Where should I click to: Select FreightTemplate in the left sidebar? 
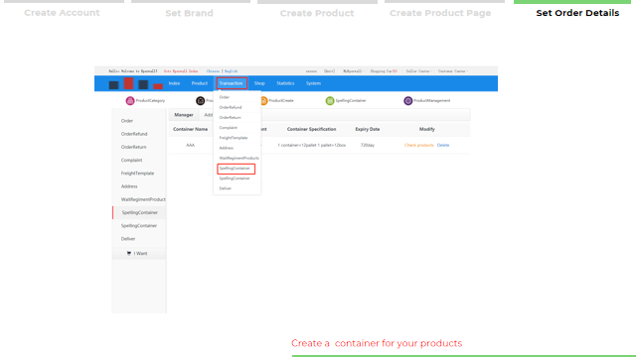tap(137, 174)
